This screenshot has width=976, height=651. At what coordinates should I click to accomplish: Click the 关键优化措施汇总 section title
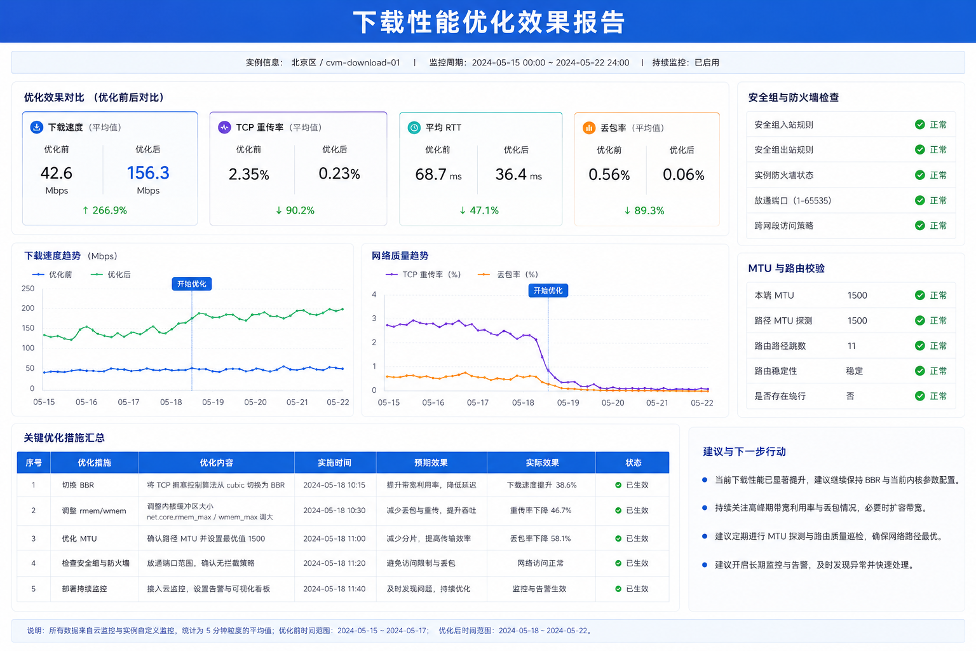tap(64, 437)
